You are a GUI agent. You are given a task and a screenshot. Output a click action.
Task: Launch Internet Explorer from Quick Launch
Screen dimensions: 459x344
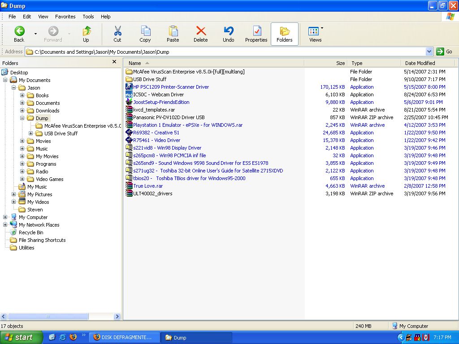click(63, 337)
